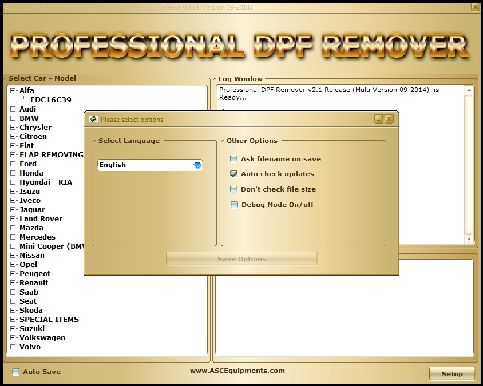
Task: Uncheck Auto check updates option
Action: [x=234, y=174]
